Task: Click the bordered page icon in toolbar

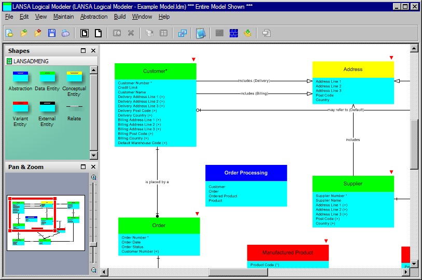Action: [x=84, y=33]
